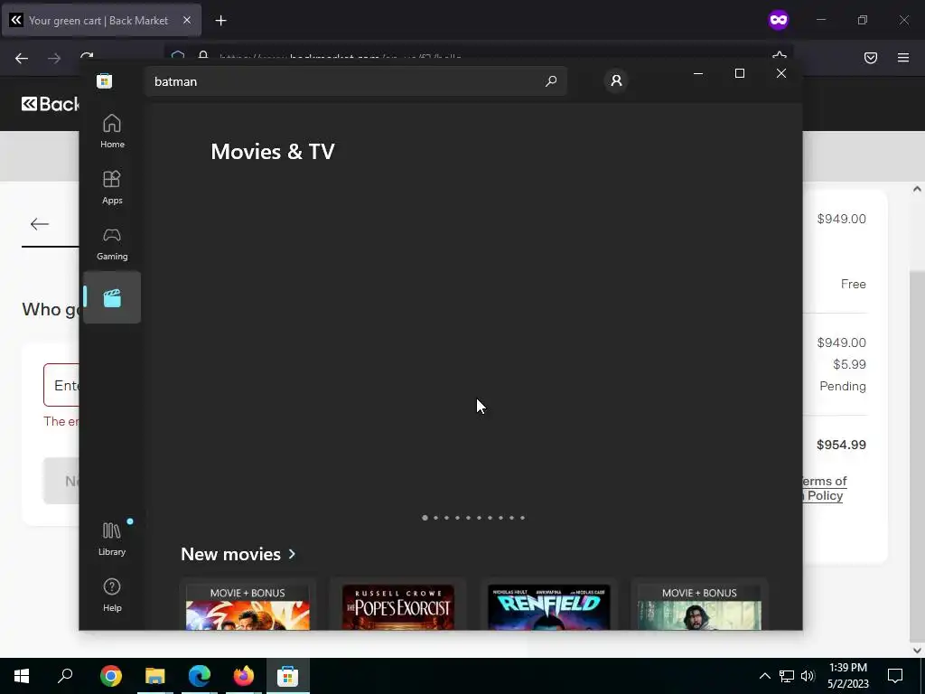Switch to Firefox from taskbar
This screenshot has width=925, height=694.
(244, 676)
